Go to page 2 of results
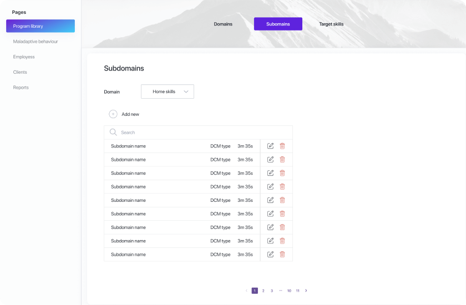Screen dimensions: 466x305 264,291
